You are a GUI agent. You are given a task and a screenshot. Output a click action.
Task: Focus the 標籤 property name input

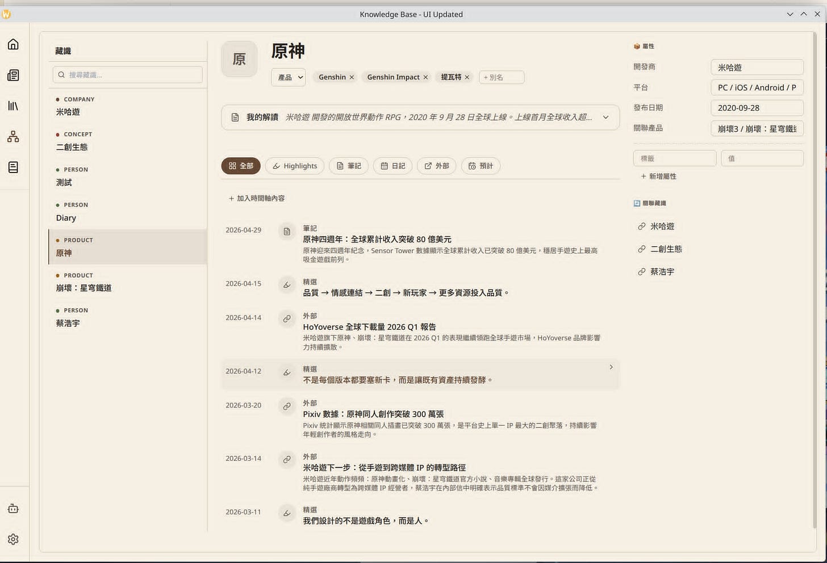(x=675, y=158)
